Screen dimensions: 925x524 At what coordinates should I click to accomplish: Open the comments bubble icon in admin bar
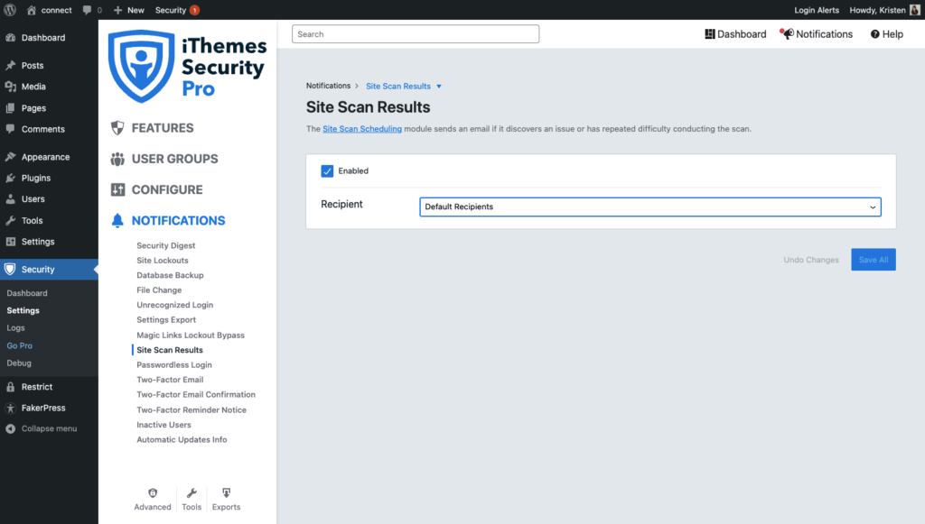[x=88, y=10]
